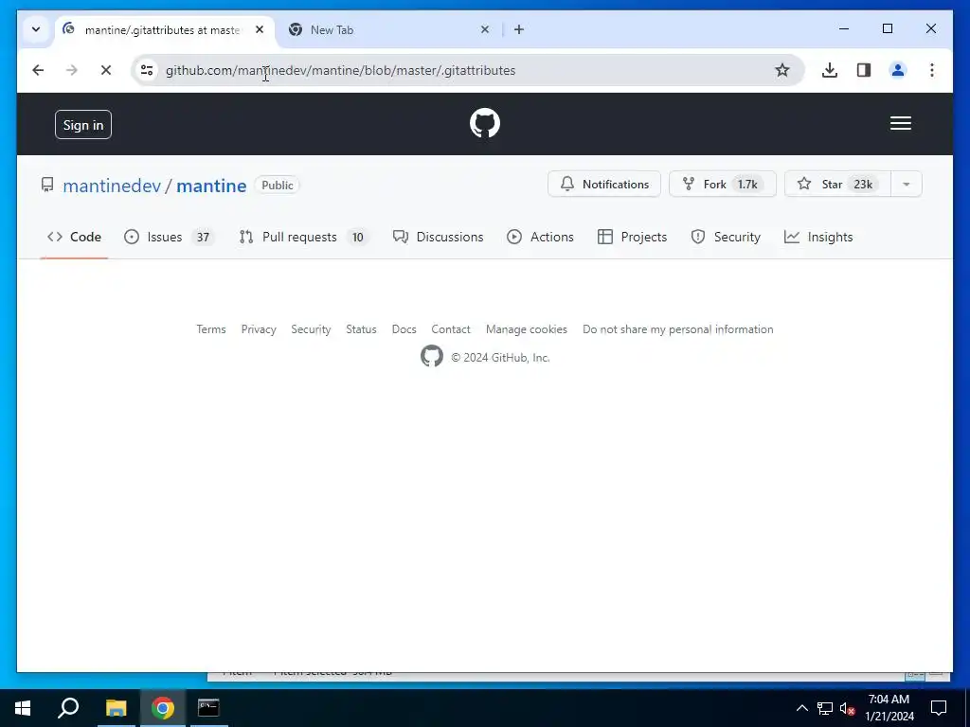Toggle Chrome side panel icon
The image size is (970, 727).
tap(864, 70)
